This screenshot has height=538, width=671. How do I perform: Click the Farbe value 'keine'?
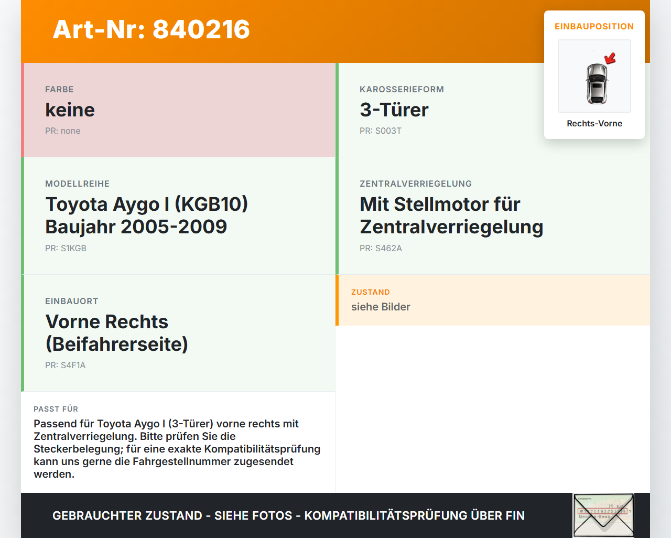[x=70, y=110]
